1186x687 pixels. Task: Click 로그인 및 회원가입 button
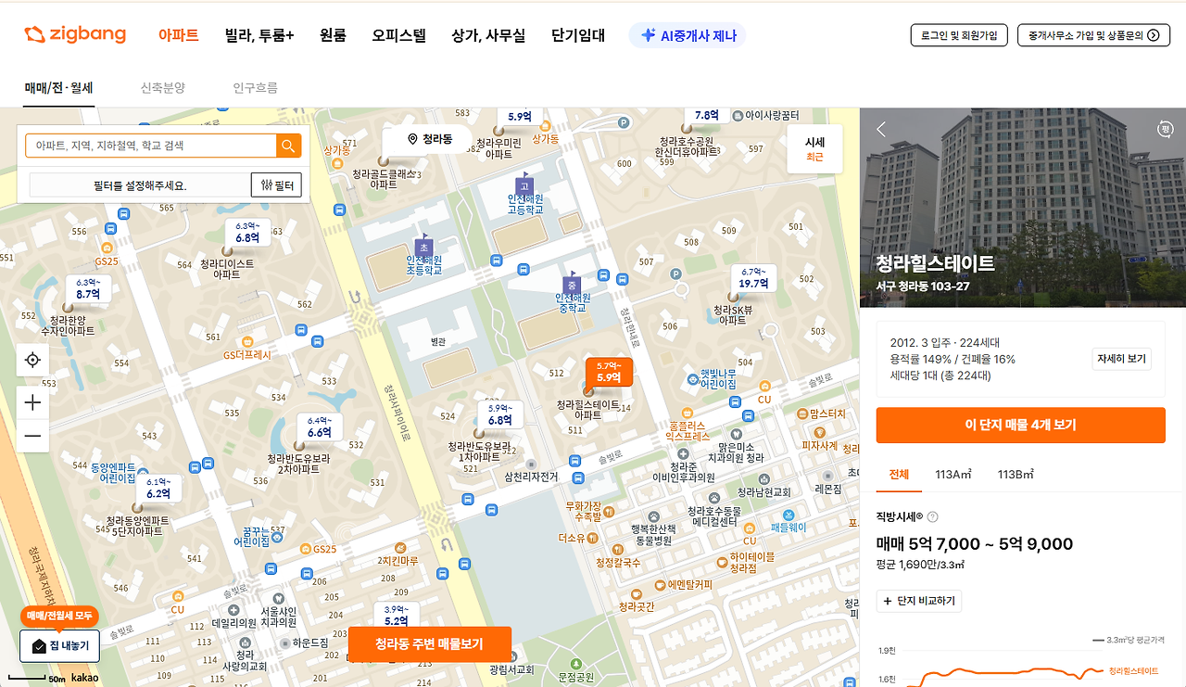pos(959,35)
